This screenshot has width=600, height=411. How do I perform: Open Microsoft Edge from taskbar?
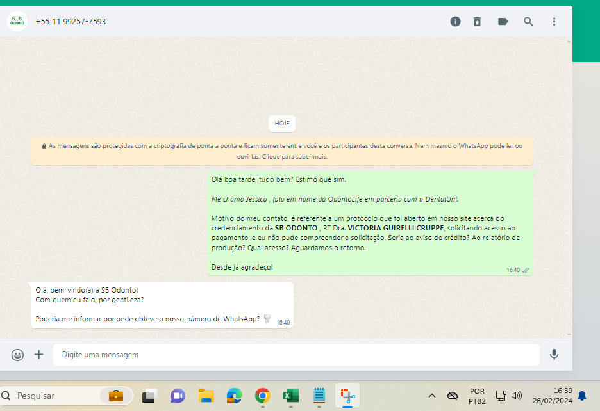pos(234,396)
